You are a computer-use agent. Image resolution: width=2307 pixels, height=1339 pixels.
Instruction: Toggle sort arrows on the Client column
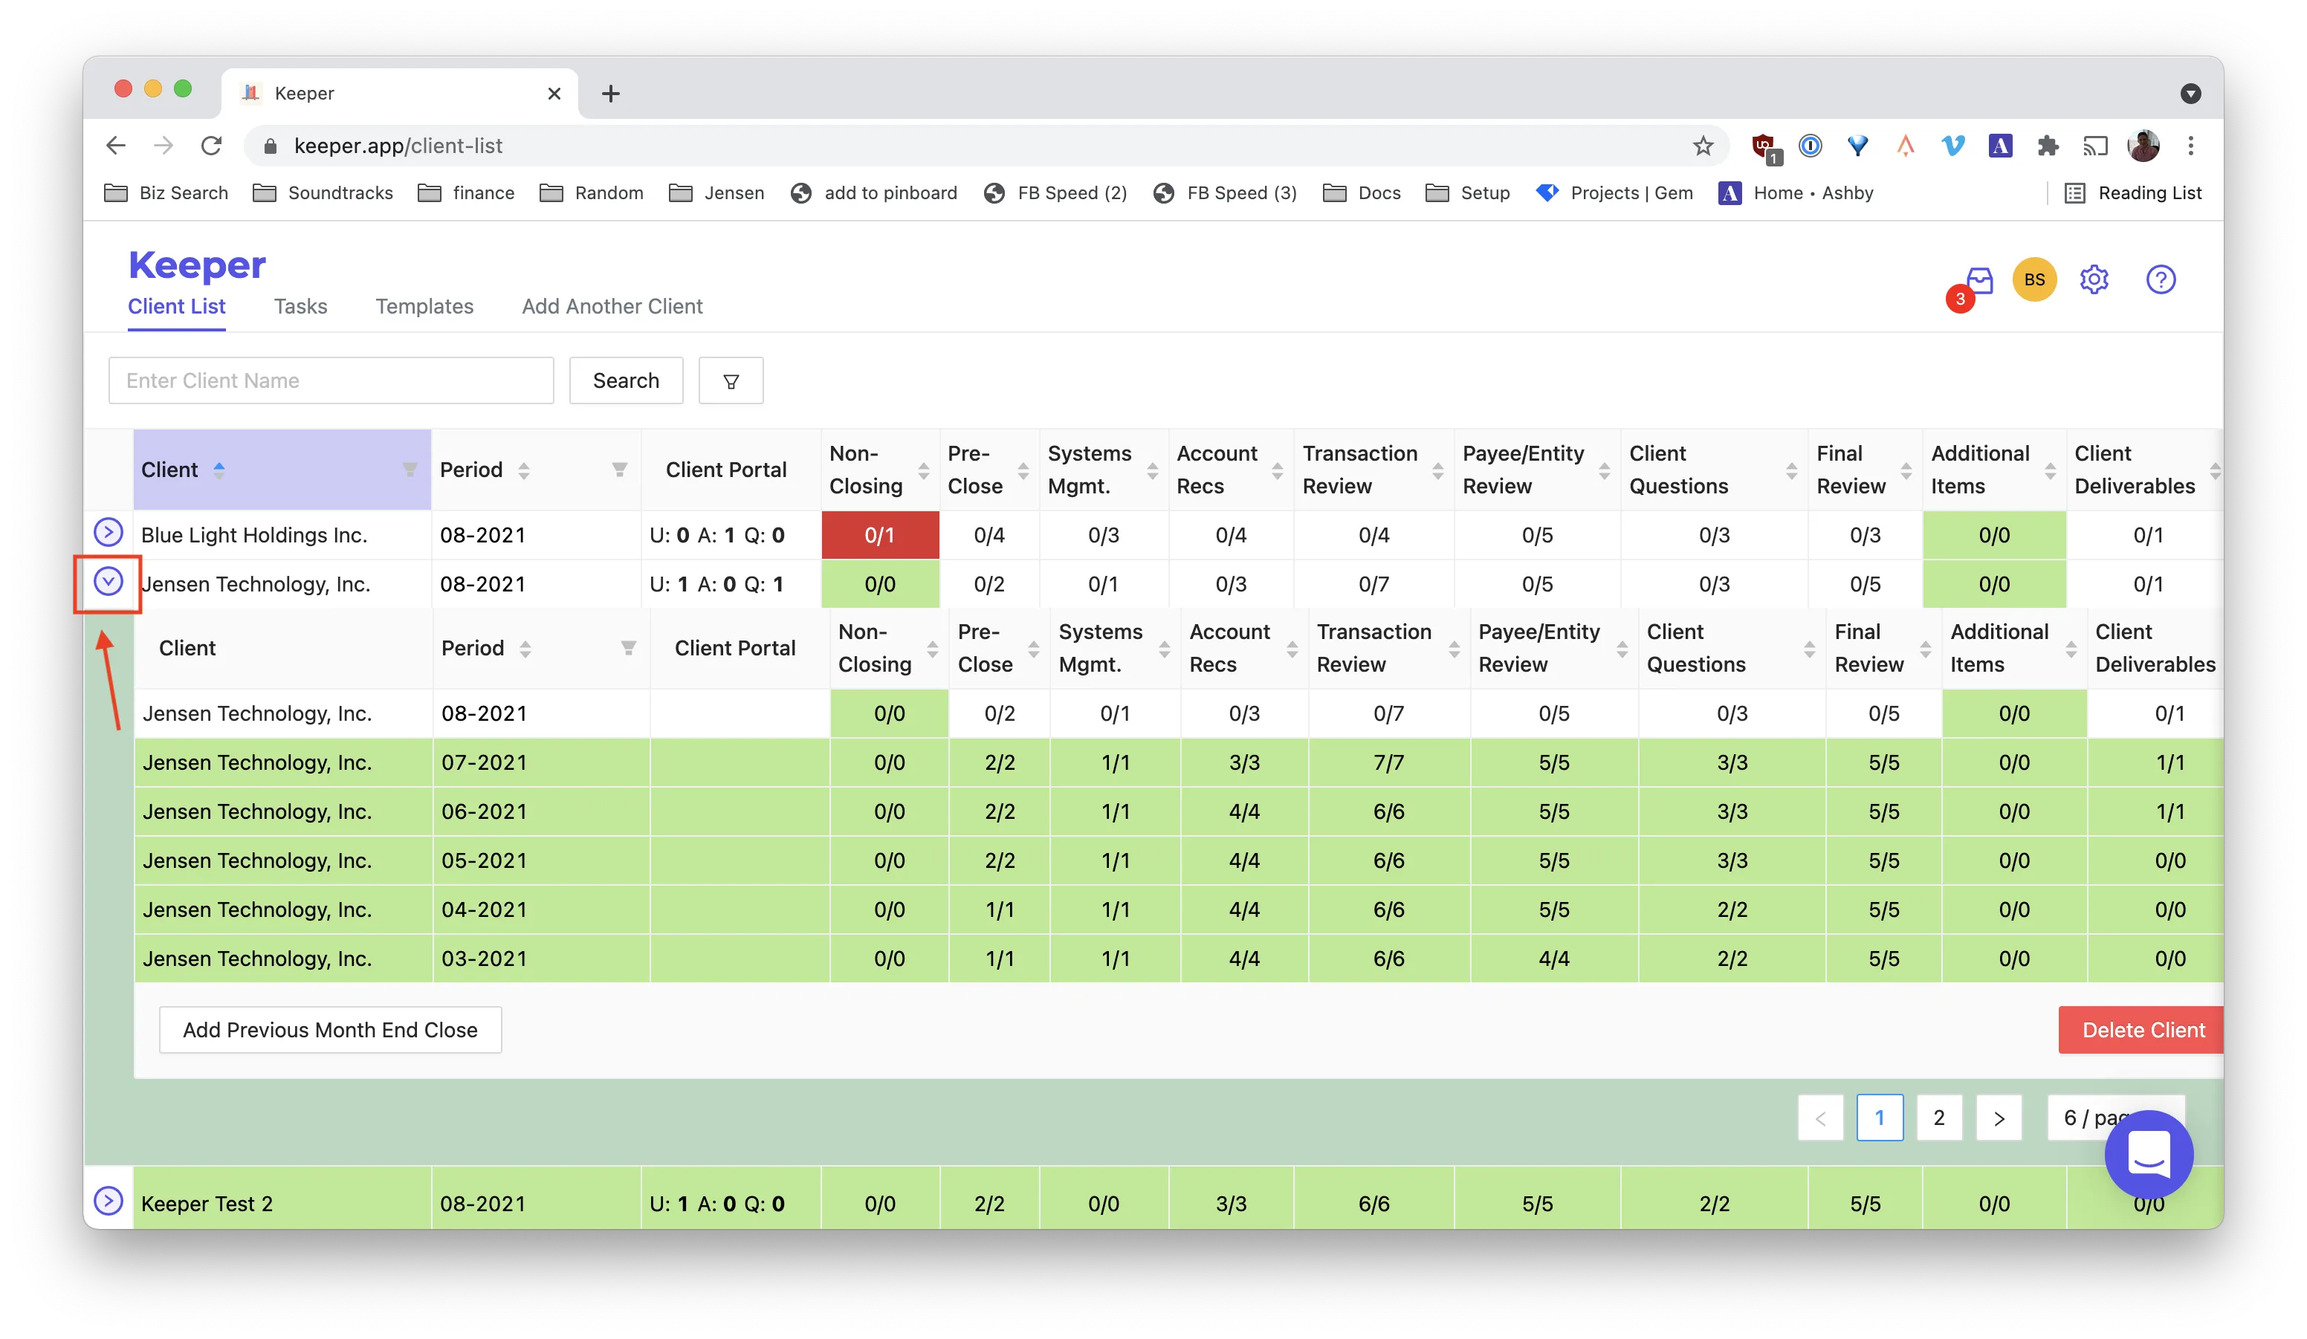219,470
